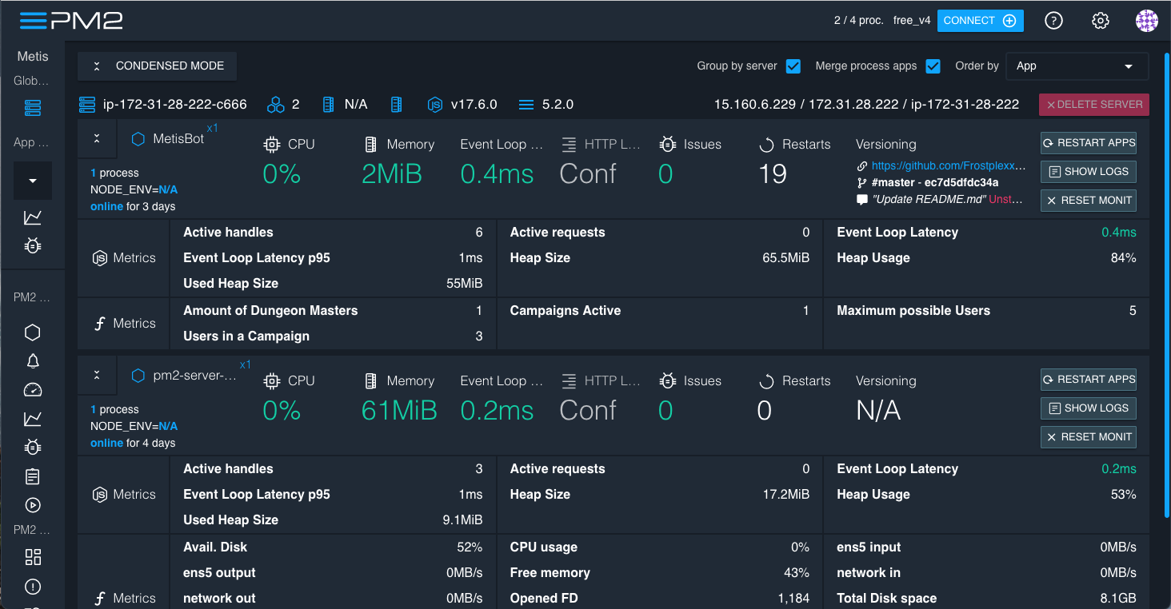Open the Order by App dropdown
1171x609 pixels.
pos(1077,66)
